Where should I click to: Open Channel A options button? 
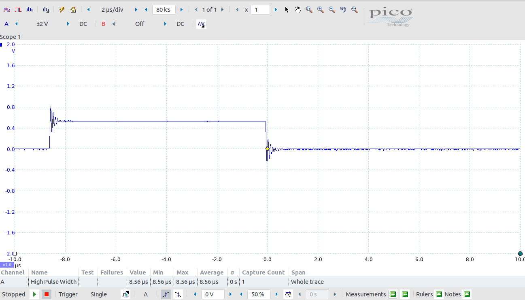[x=6, y=24]
